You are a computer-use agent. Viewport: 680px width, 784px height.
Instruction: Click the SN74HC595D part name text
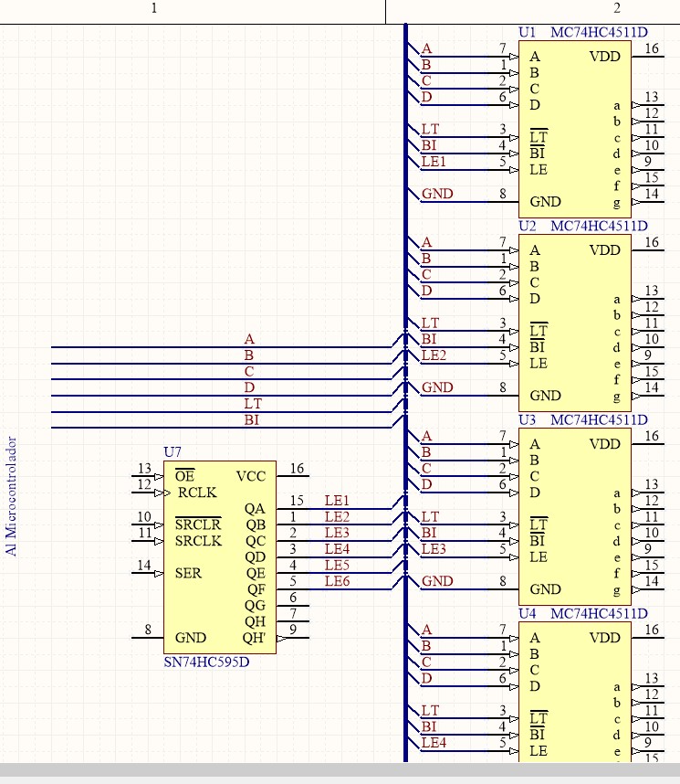(x=206, y=662)
